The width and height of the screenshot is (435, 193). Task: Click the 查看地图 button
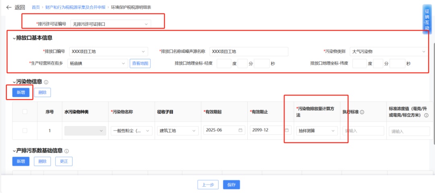(x=140, y=63)
